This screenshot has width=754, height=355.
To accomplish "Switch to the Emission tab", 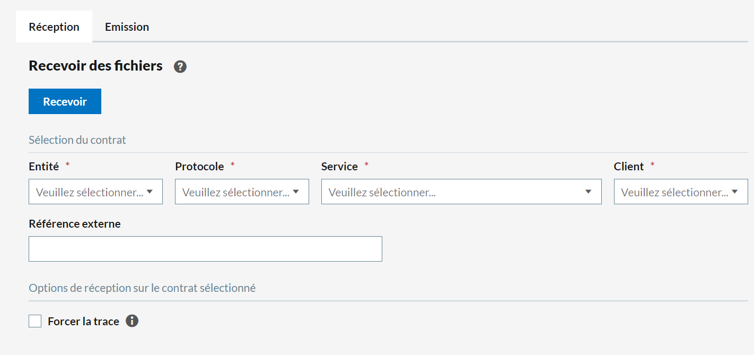I will 127,27.
